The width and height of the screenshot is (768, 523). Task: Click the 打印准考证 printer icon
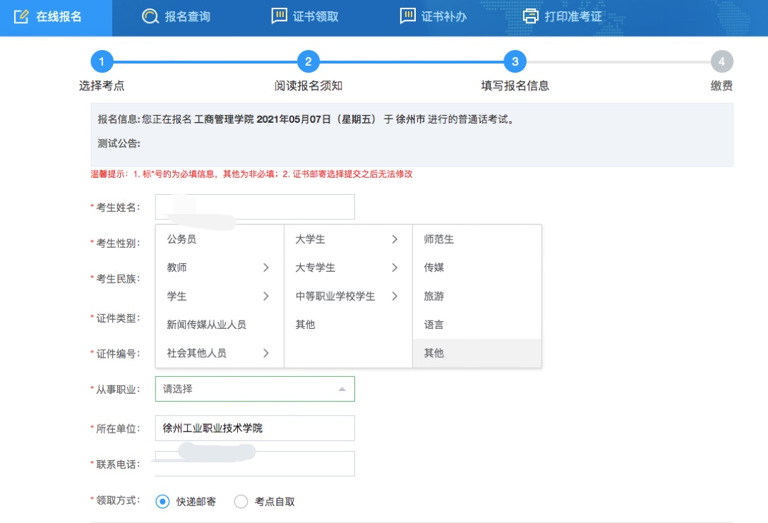[x=530, y=16]
